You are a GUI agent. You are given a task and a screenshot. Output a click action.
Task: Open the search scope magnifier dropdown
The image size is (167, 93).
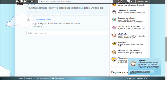point(40,1)
